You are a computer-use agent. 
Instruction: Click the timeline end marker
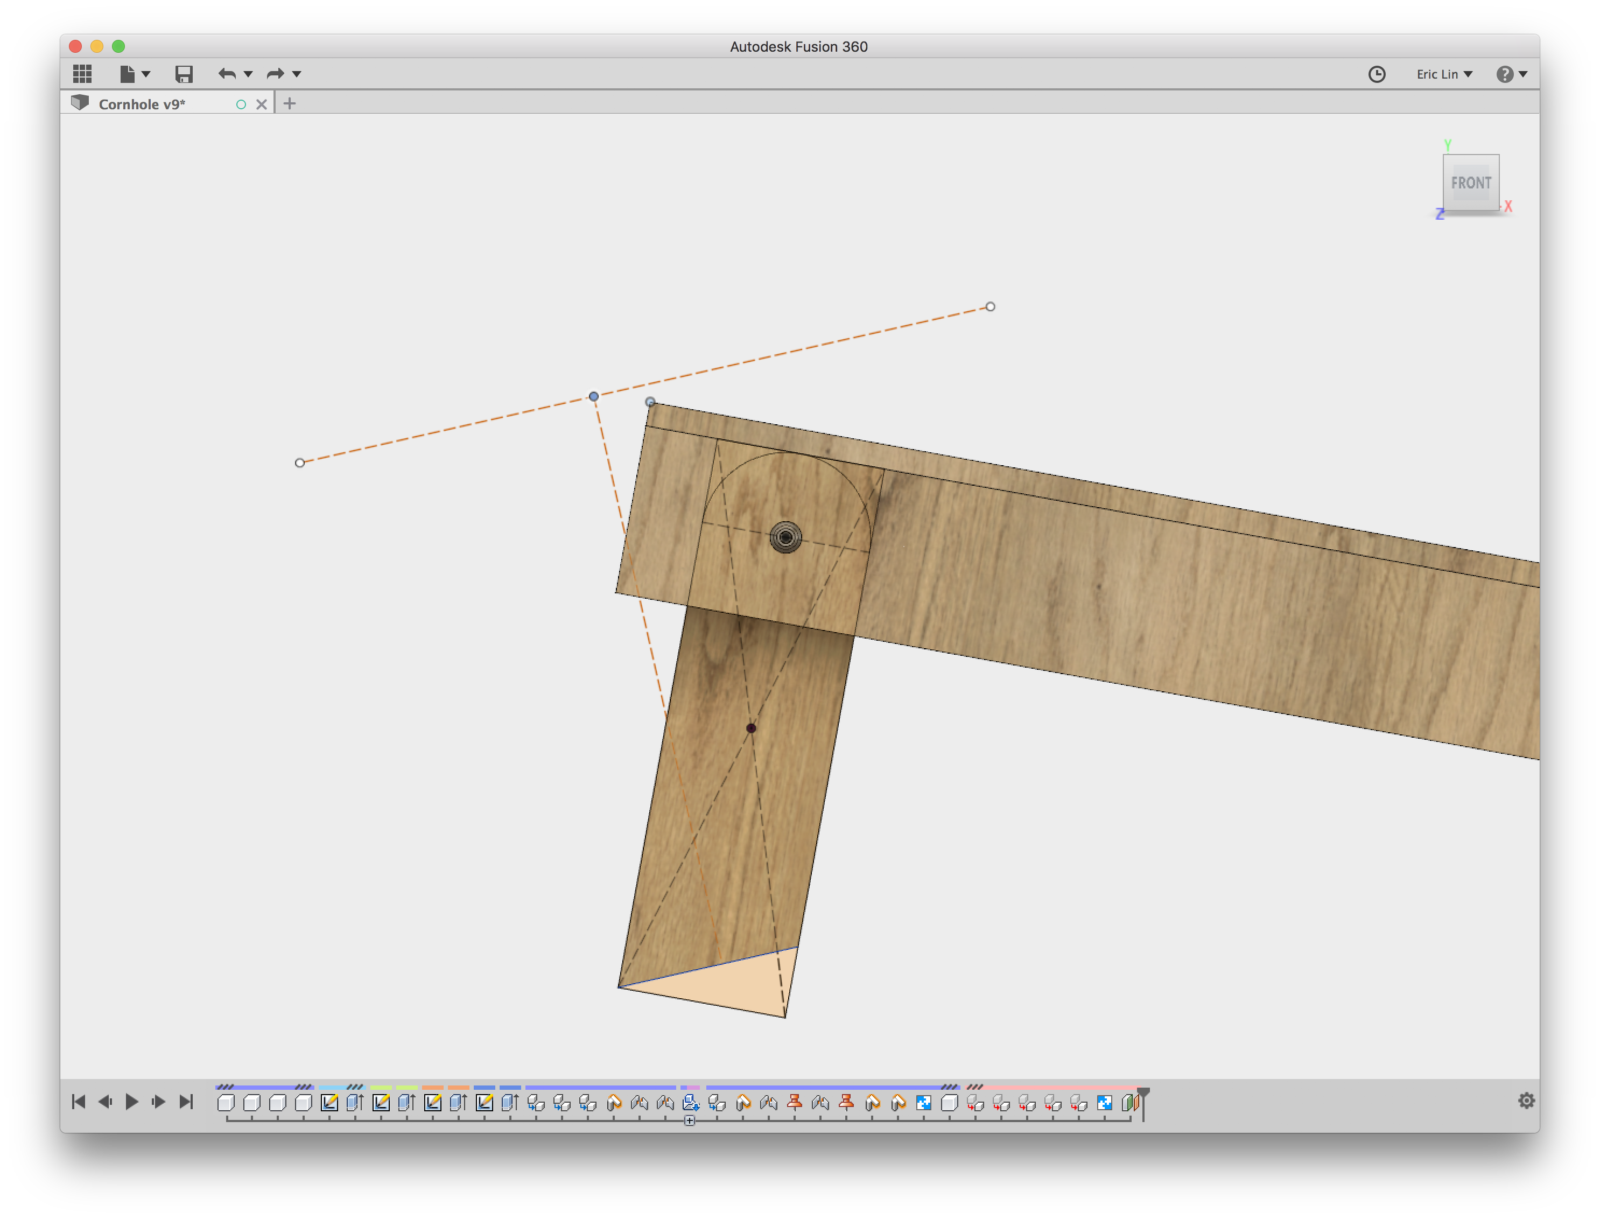point(1143,1094)
